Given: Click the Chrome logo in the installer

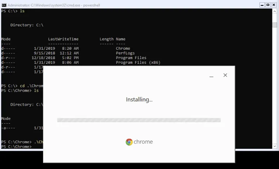Looking at the screenshot, I should coord(129,142).
